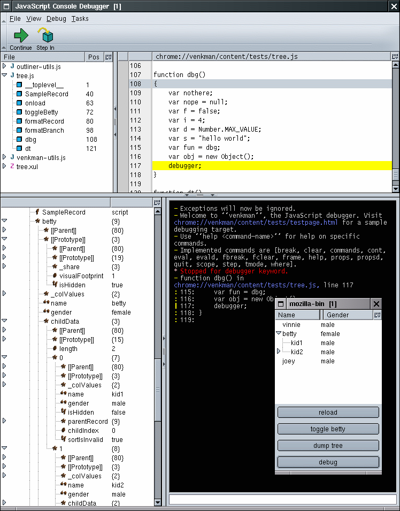Select the __toplevel__ function icon

19,85
